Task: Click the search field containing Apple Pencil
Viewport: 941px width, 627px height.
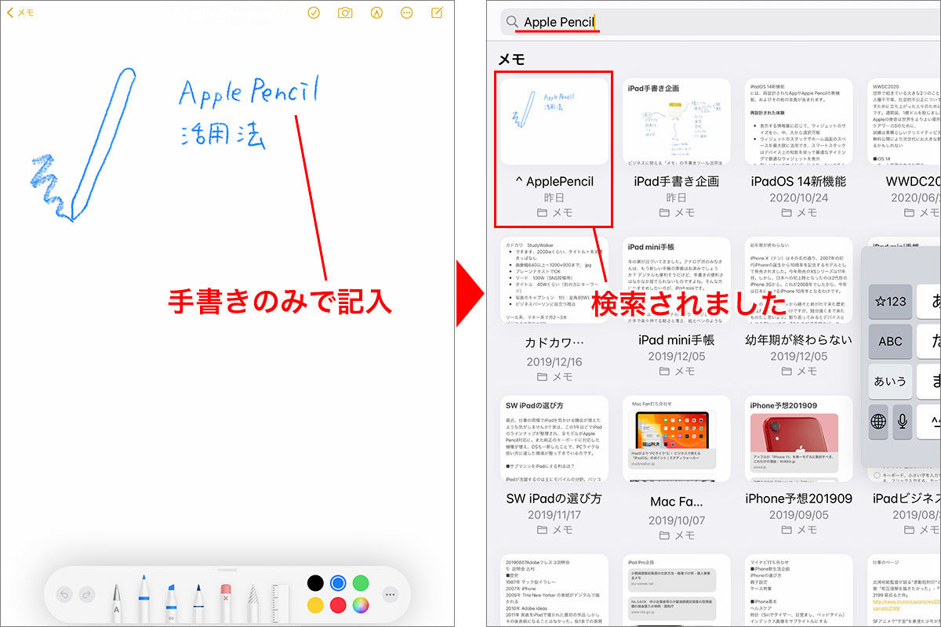Action: [x=721, y=22]
